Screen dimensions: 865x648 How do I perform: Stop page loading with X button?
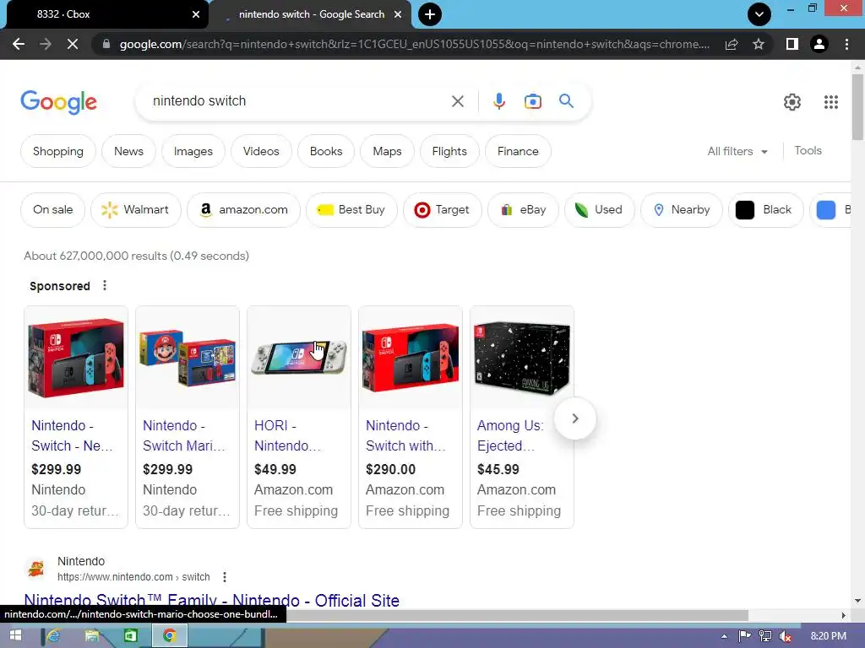73,44
